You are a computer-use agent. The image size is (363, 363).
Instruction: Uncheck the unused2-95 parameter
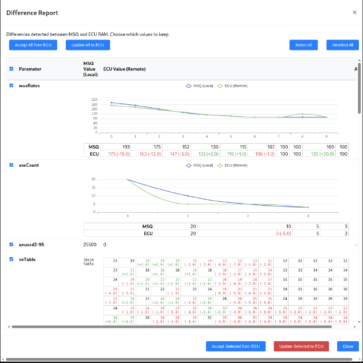point(10,244)
